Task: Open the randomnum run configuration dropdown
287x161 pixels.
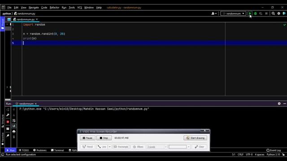Action: (x=233, y=13)
